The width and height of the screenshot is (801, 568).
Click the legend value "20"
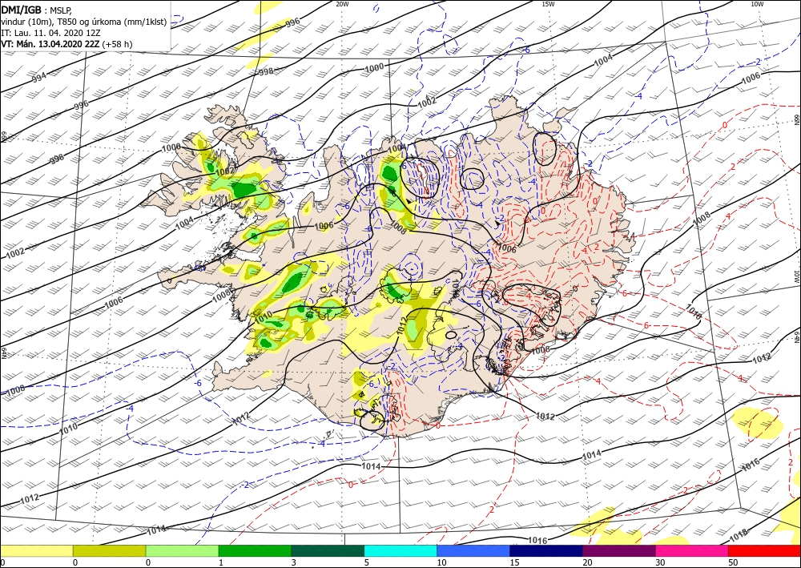tap(587, 562)
